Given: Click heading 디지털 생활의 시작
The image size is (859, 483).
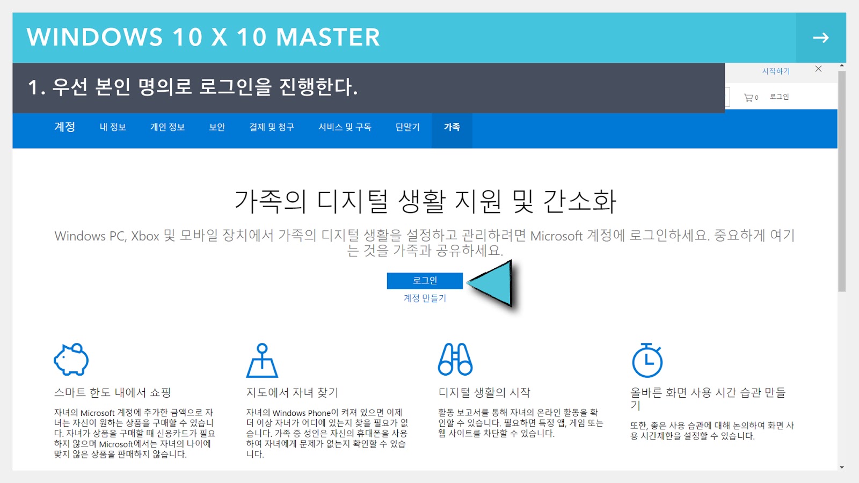Looking at the screenshot, I should click(x=484, y=393).
